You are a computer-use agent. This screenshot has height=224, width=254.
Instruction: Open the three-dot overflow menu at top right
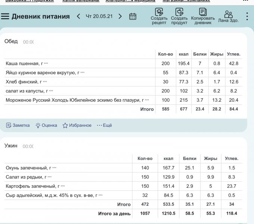click(247, 16)
